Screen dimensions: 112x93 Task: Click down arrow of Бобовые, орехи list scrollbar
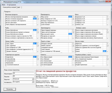coord(108,38)
